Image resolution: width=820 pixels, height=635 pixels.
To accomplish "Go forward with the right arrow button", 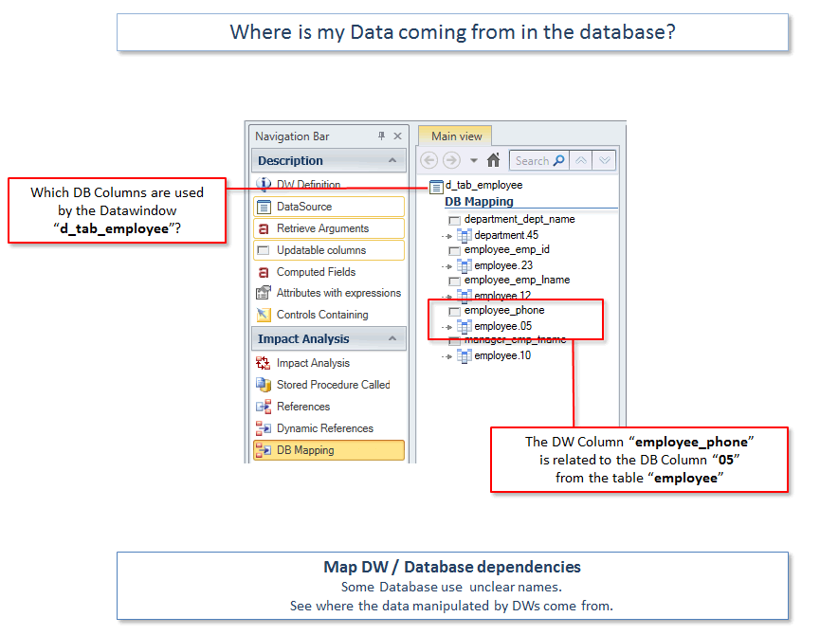I will coord(451,160).
